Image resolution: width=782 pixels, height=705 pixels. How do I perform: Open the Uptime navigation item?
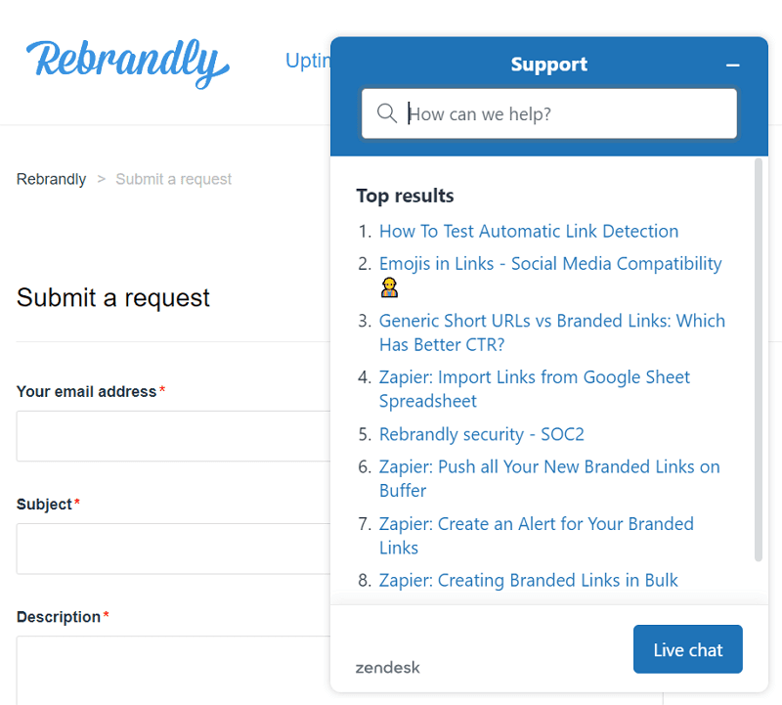[308, 61]
